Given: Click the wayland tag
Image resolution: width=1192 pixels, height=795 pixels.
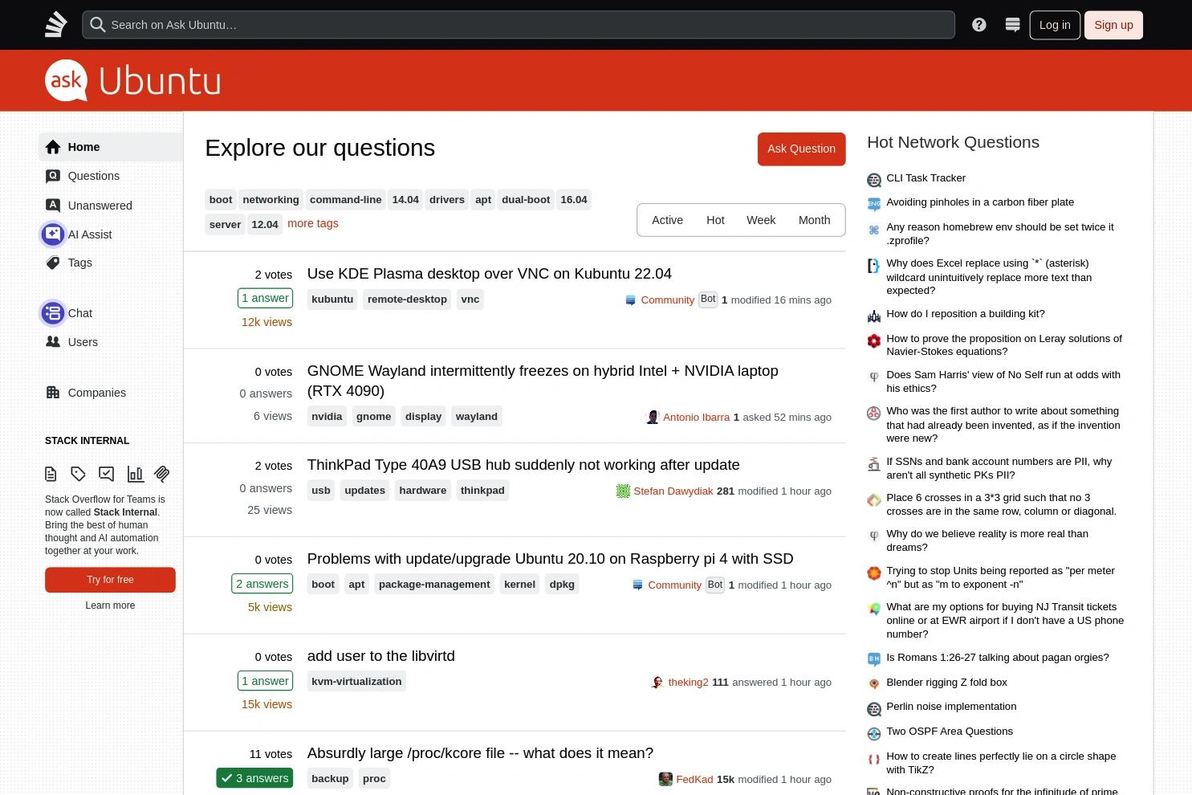Looking at the screenshot, I should point(477,417).
